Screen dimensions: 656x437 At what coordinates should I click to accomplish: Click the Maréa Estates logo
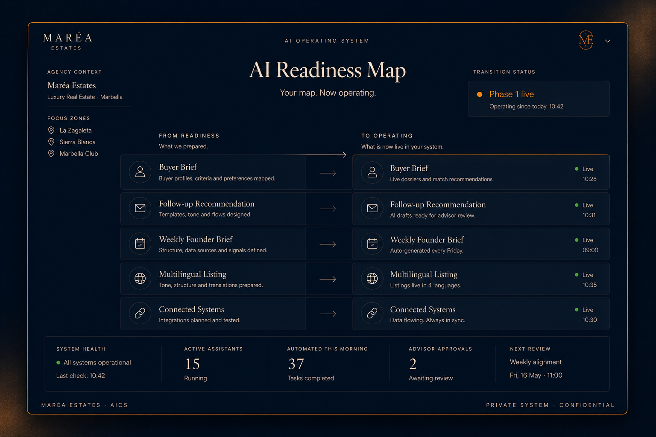coord(67,41)
